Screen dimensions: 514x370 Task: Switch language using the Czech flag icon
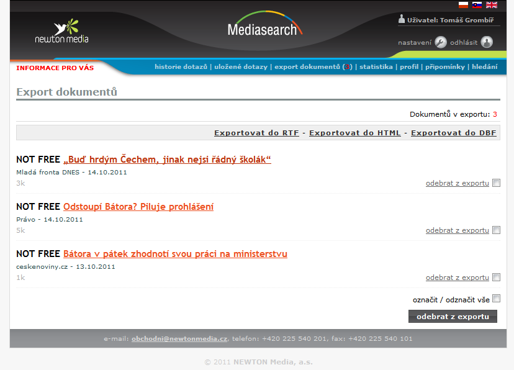point(463,5)
